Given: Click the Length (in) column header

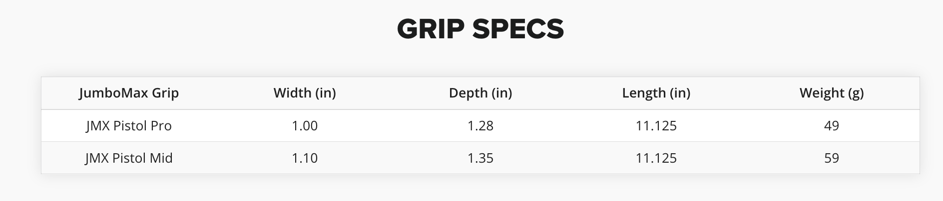Looking at the screenshot, I should tap(656, 93).
